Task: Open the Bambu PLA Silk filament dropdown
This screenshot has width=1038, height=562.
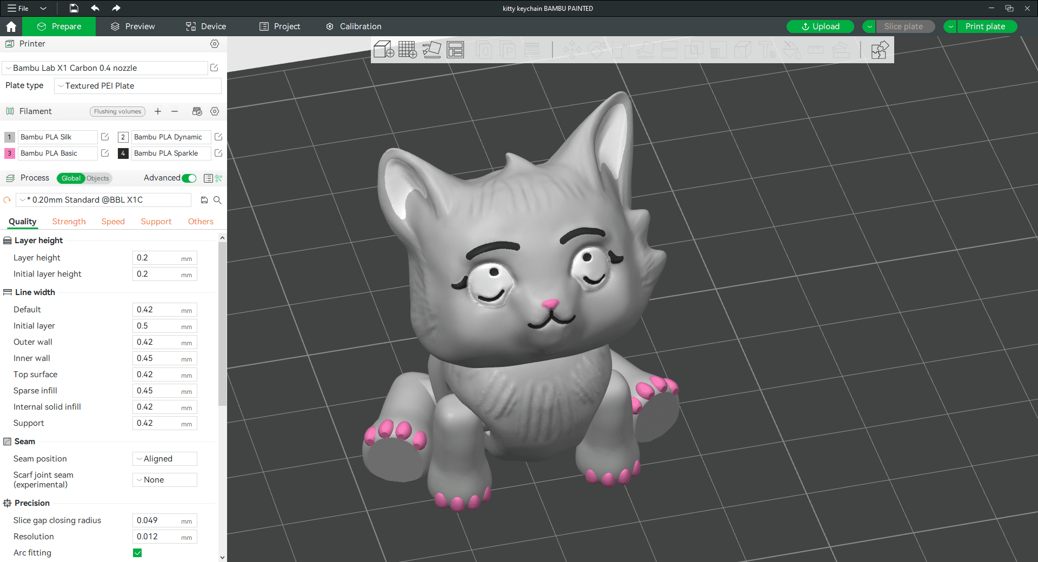Action: click(x=58, y=137)
